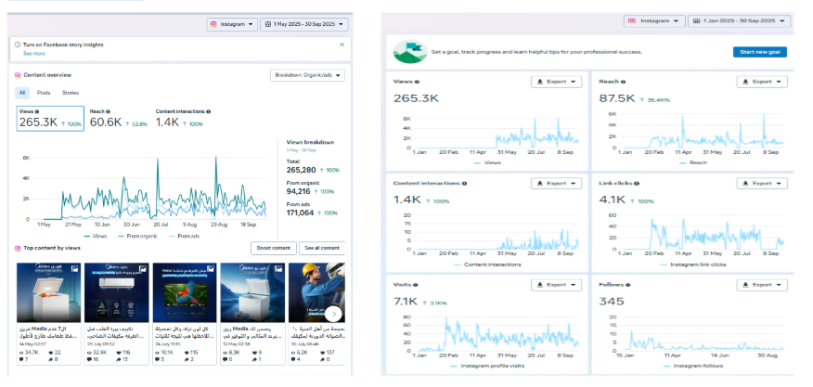Screen dimensions: 813x387
Task: Click the info icon beside Content interactions in overview
Action: [x=209, y=111]
